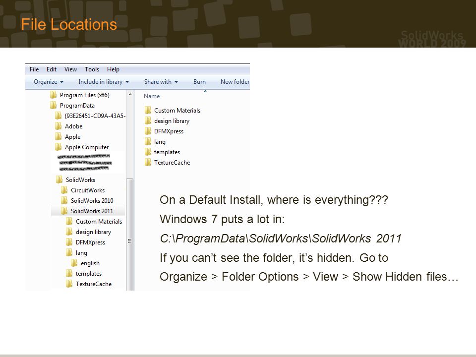This screenshot has height=357, width=476.
Task: Open the Organize dropdown
Action: coord(49,82)
